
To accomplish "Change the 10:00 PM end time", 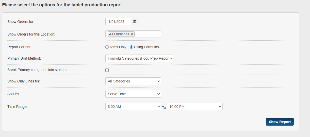I will pyautogui.click(x=194, y=107).
